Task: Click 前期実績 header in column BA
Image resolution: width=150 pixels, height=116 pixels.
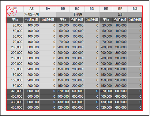Action: pos(48,20)
